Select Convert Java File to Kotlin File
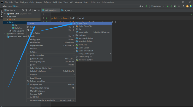This screenshot has height=107, width=193. tap(51, 100)
